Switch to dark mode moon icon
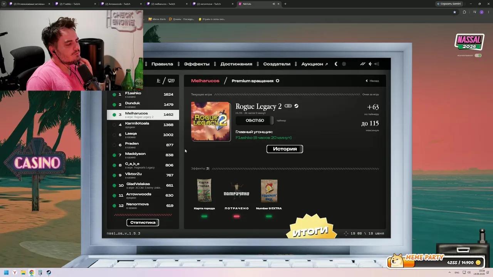493x277 pixels. click(x=336, y=64)
